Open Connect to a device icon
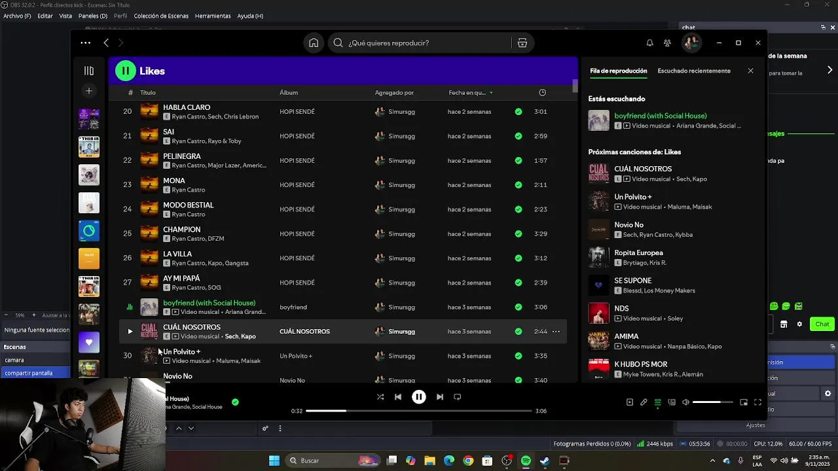Screen dimensions: 838x471 tap(672, 402)
